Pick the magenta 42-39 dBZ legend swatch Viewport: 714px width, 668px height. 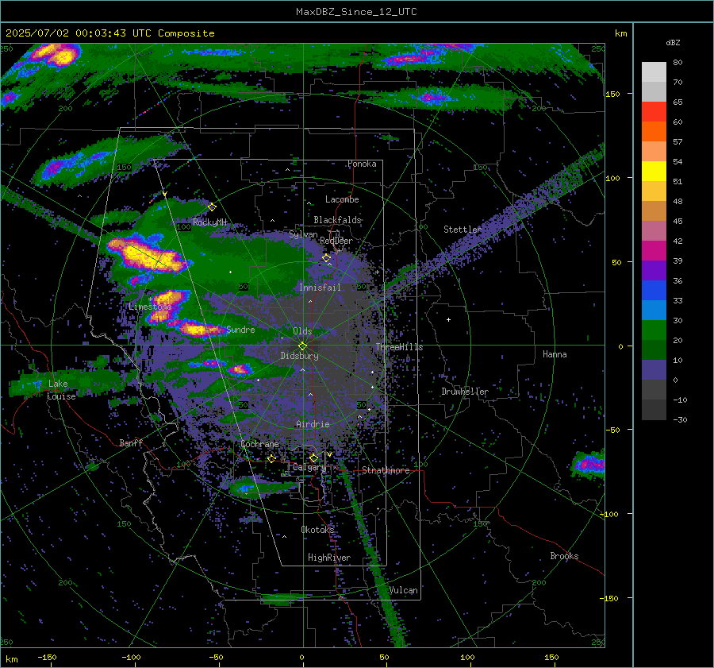654,251
